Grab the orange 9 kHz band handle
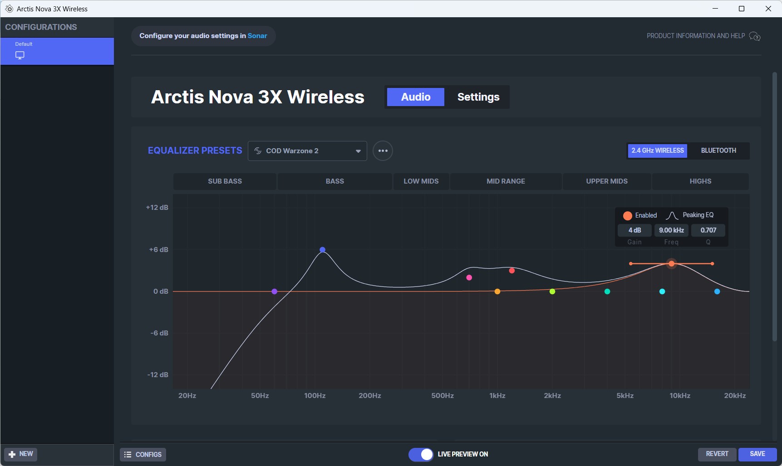The width and height of the screenshot is (782, 466). (671, 263)
